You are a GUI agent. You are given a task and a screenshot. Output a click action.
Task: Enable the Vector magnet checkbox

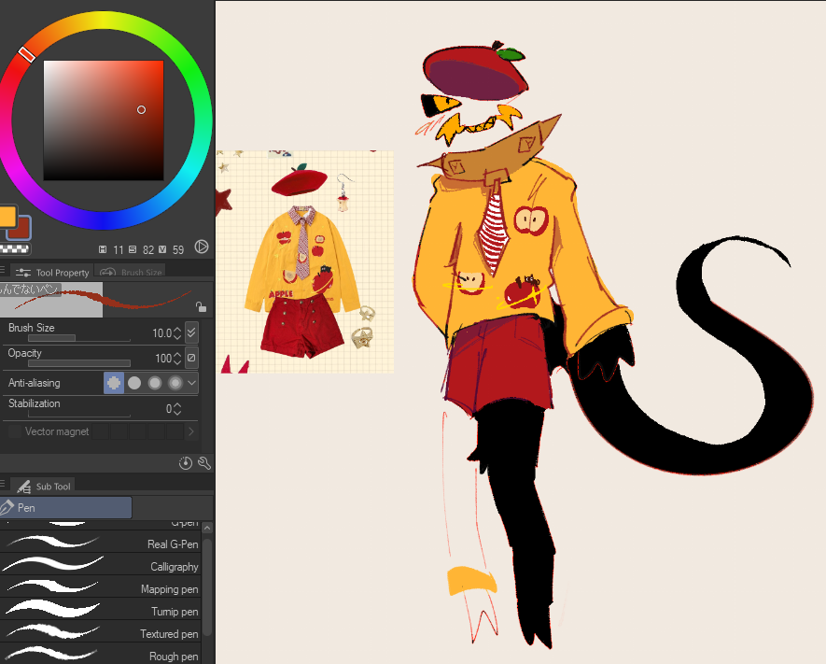[15, 431]
